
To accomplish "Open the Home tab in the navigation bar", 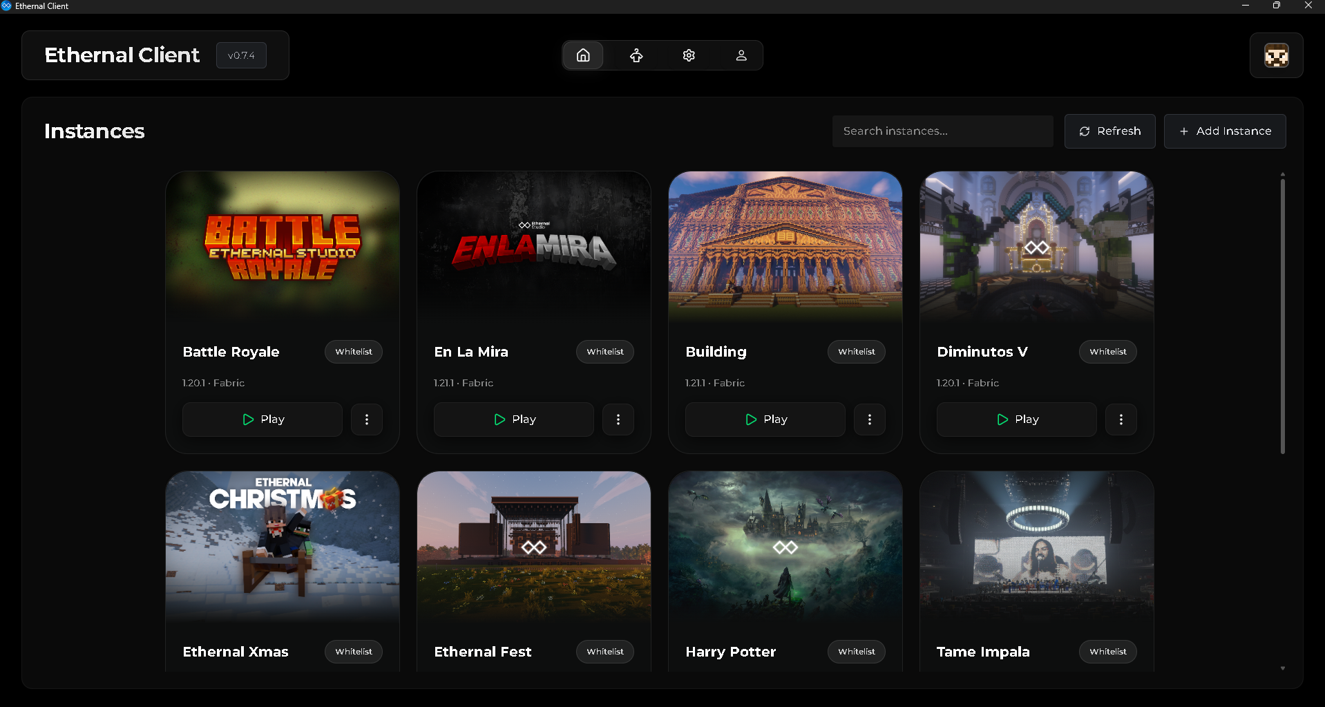I will tap(583, 55).
